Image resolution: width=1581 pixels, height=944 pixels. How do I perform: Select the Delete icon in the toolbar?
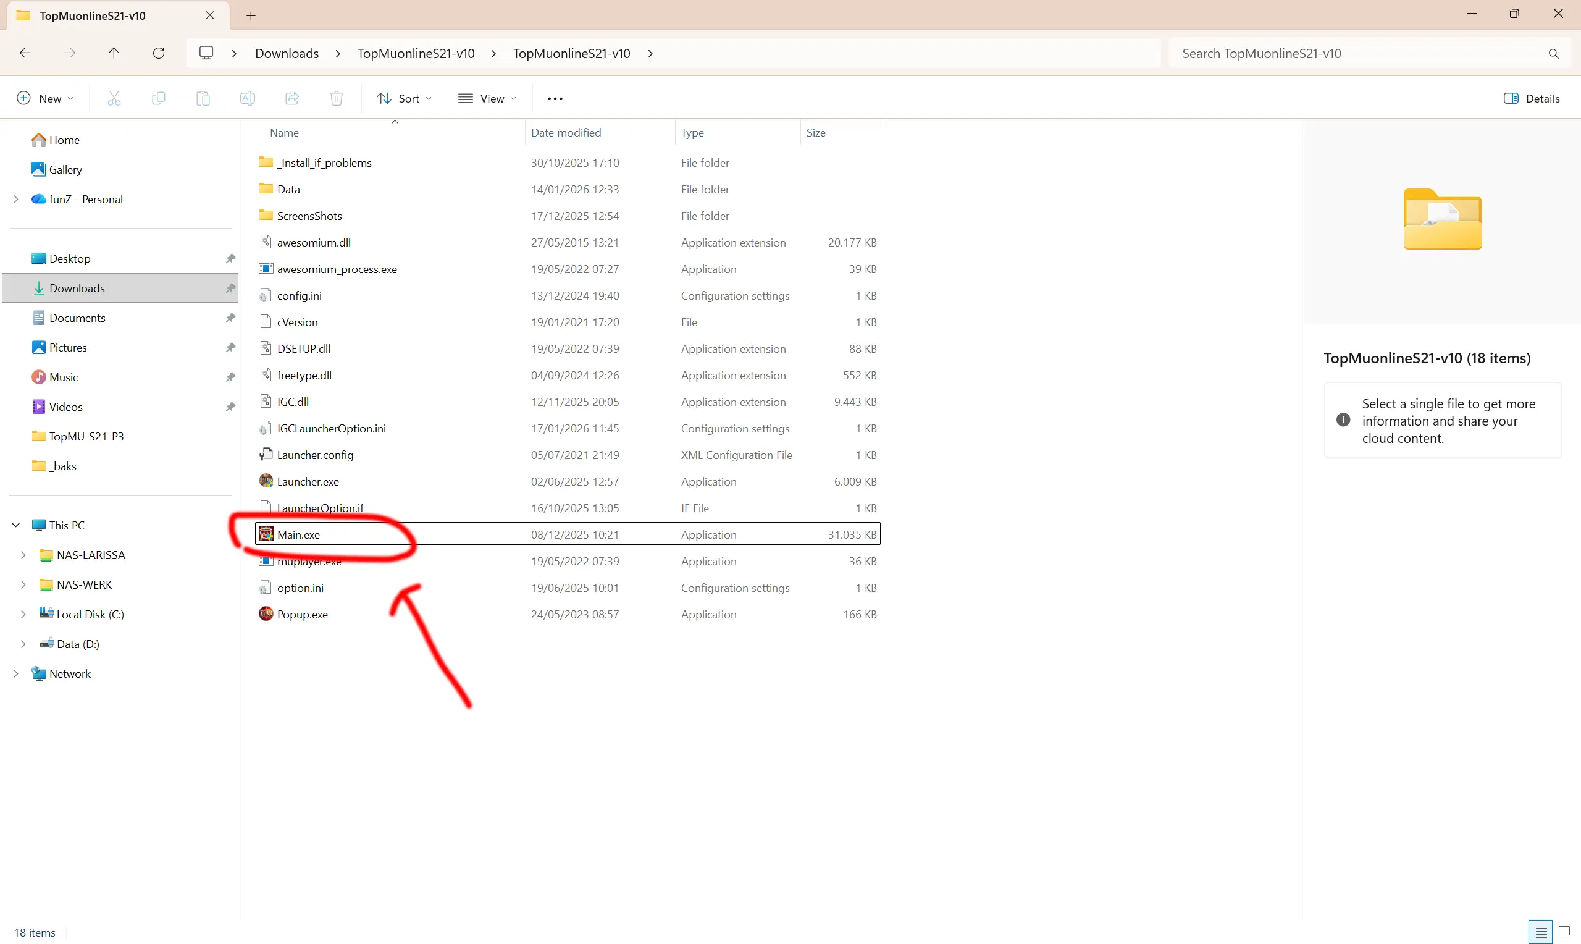337,98
